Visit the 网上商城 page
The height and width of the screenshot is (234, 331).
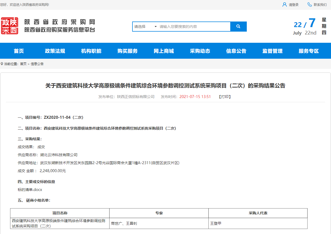164,51
